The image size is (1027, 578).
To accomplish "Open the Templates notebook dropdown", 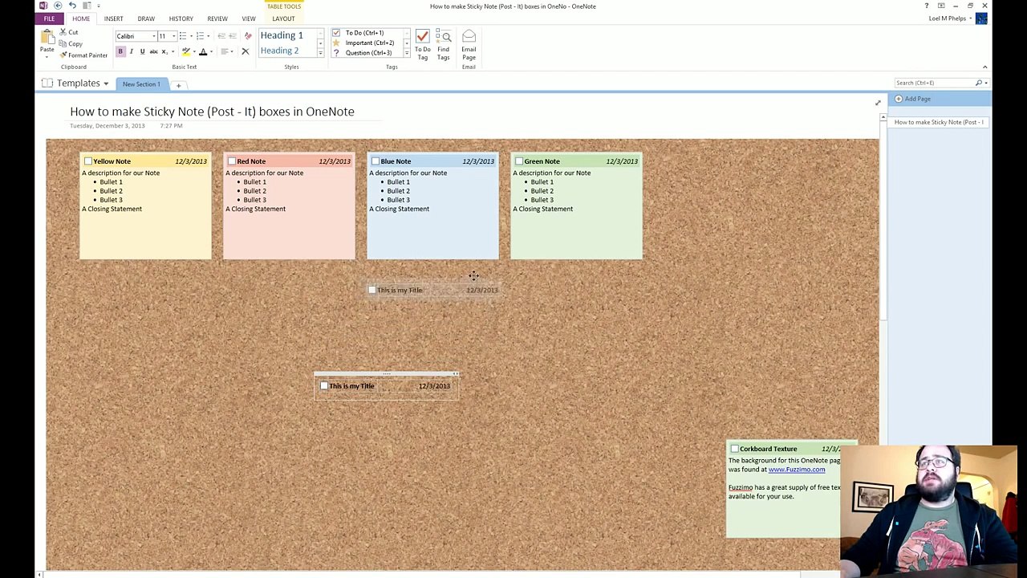I will pyautogui.click(x=105, y=83).
